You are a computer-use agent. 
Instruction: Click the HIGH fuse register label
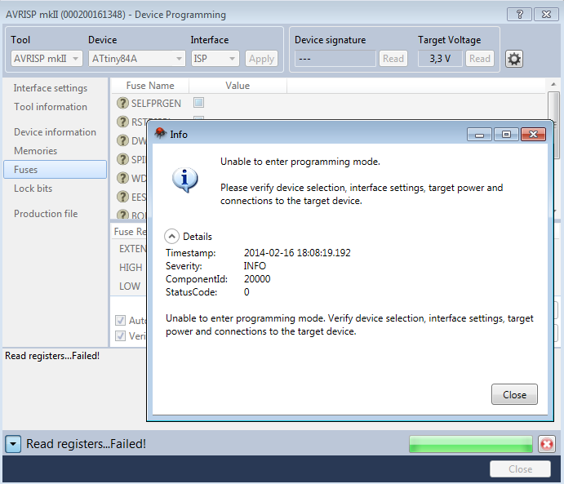pyautogui.click(x=131, y=267)
